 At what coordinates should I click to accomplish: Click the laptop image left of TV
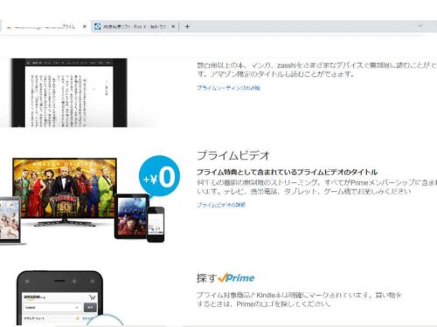10,221
